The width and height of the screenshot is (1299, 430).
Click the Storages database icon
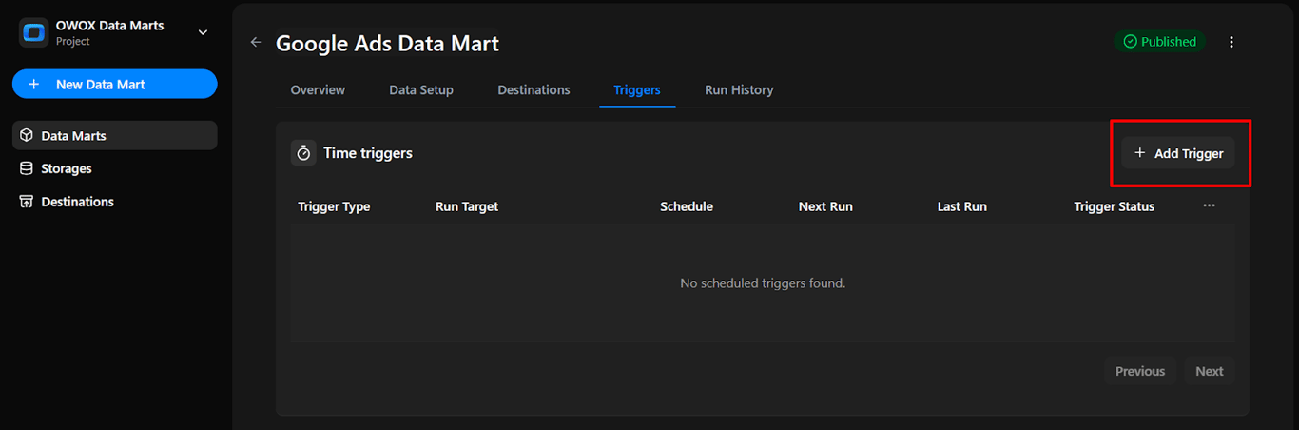click(x=27, y=168)
